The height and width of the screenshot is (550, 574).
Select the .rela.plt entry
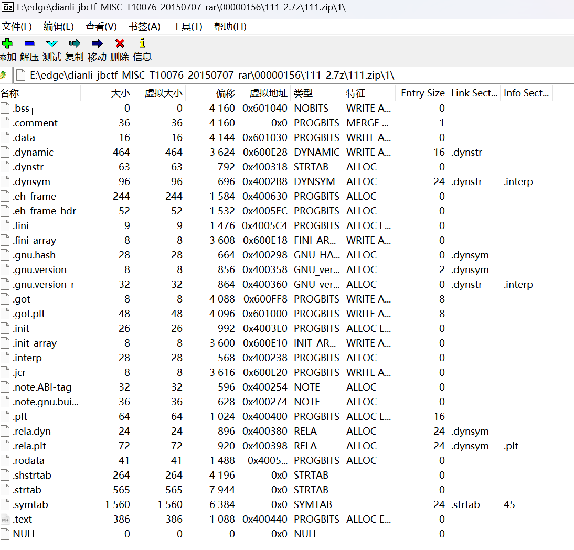29,446
